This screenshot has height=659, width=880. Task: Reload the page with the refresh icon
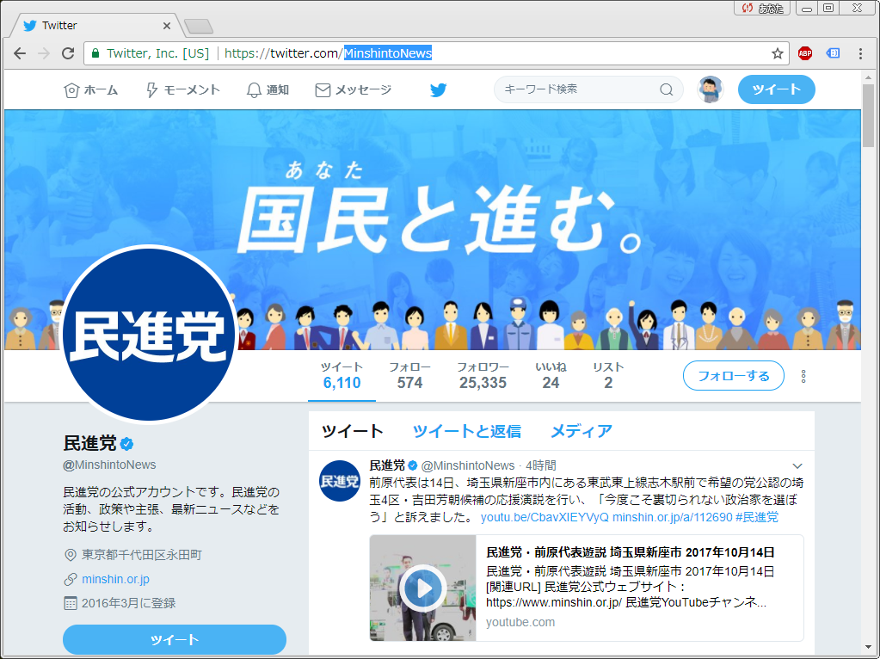pos(68,53)
